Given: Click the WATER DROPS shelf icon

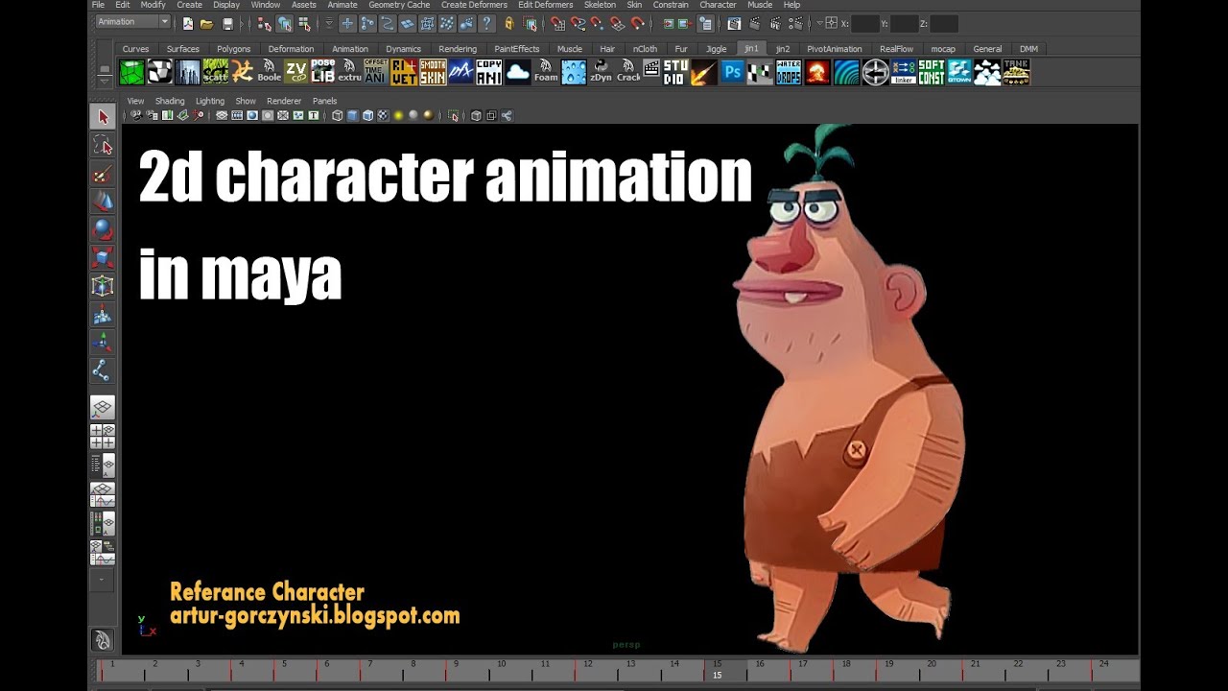Looking at the screenshot, I should pyautogui.click(x=789, y=72).
